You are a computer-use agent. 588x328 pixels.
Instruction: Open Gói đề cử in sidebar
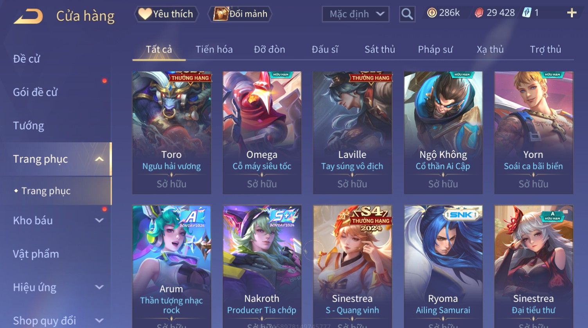tap(35, 92)
